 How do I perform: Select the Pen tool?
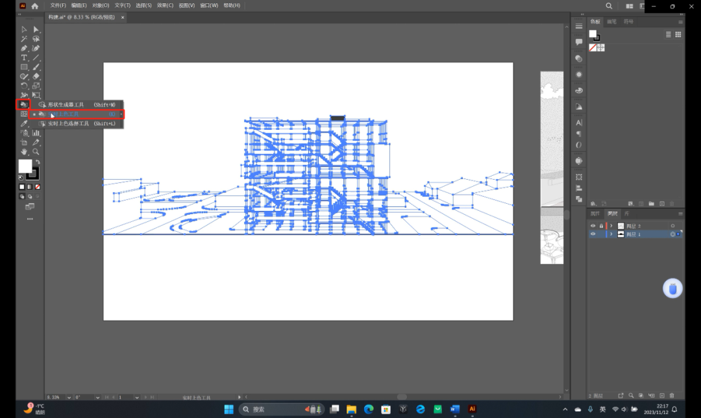click(24, 48)
